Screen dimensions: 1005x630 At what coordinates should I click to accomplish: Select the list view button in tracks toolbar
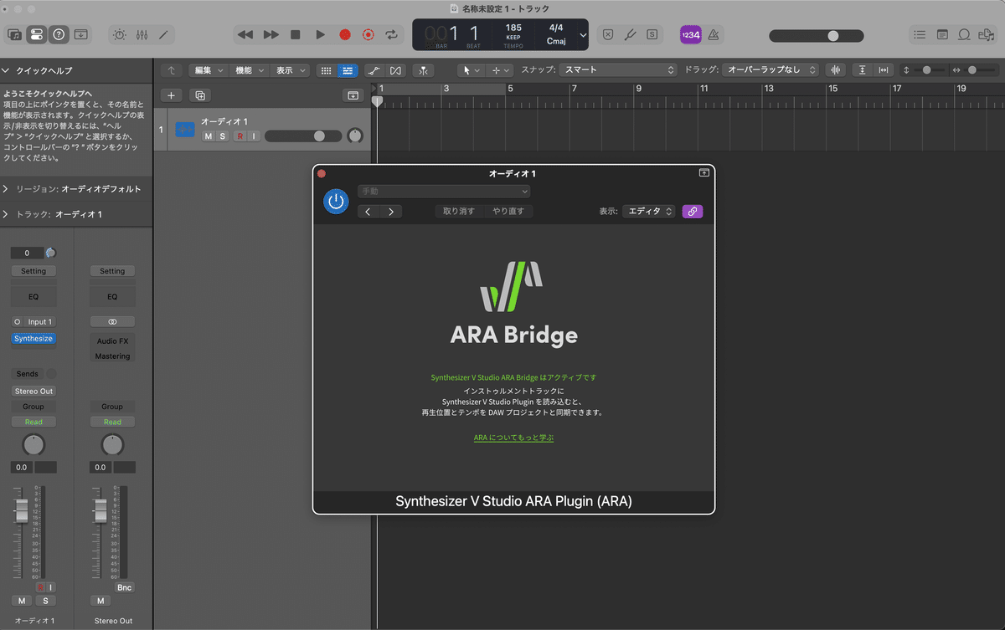(348, 70)
